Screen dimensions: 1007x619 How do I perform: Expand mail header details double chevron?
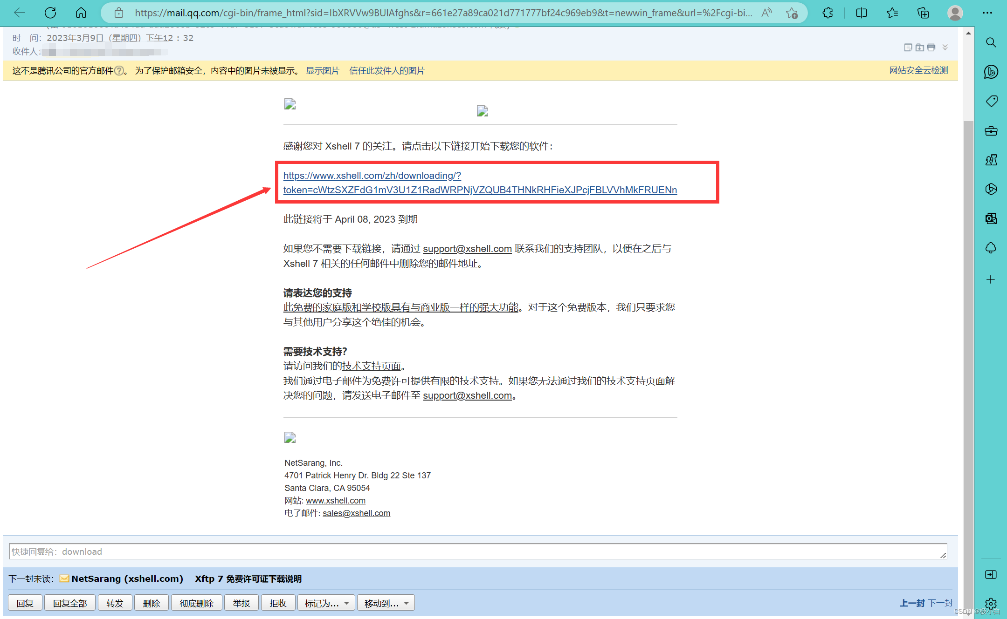tap(945, 47)
